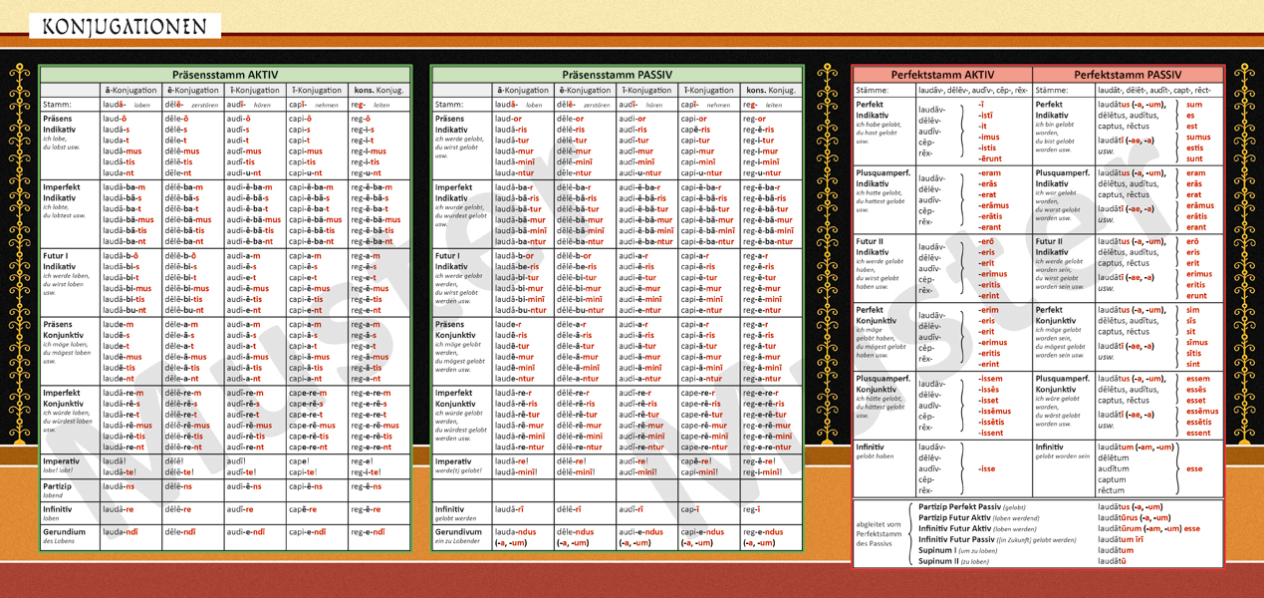This screenshot has width=1264, height=598.
Task: Select the auxiliary form essēmus
Action: (x=1202, y=412)
